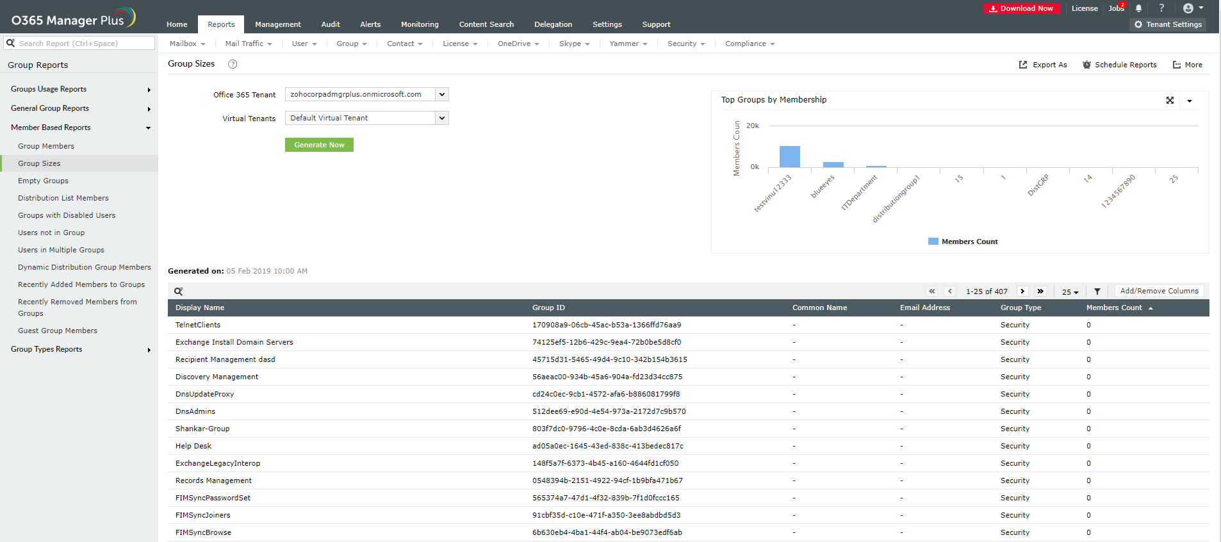Expand the User reports dropdown

pos(304,44)
